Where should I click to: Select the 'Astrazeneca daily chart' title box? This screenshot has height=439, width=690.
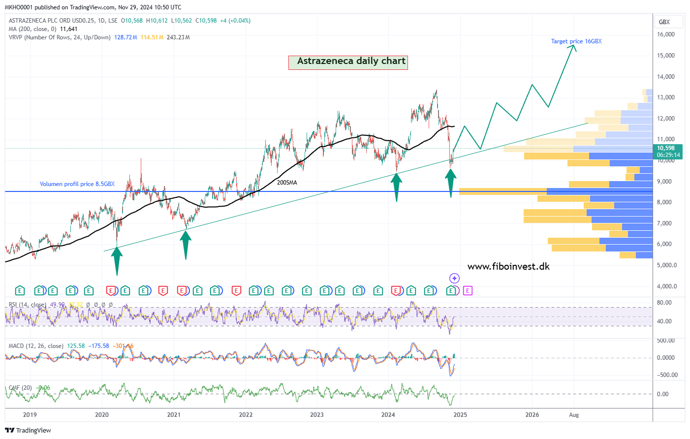tap(348, 62)
